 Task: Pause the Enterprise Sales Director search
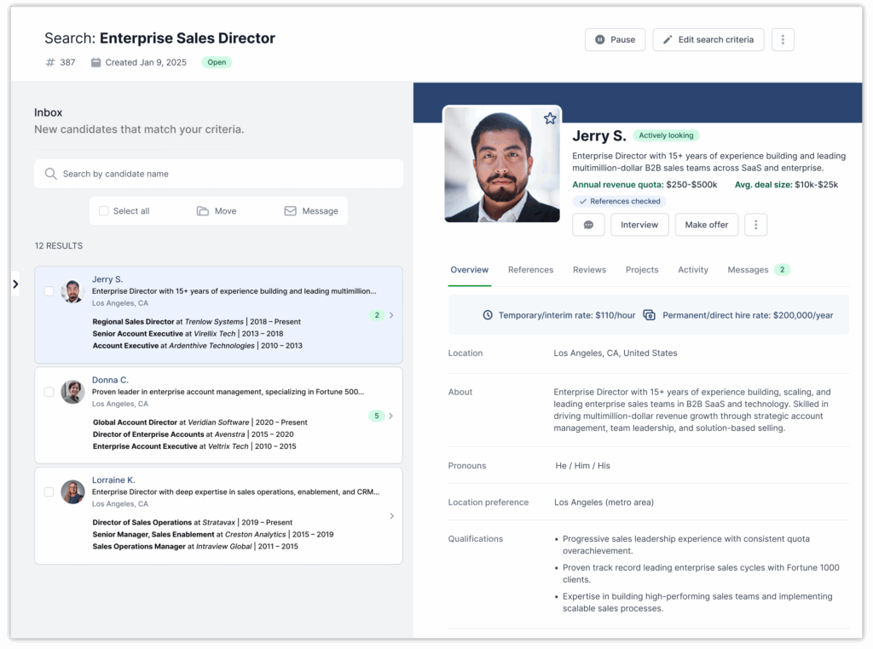pyautogui.click(x=615, y=39)
